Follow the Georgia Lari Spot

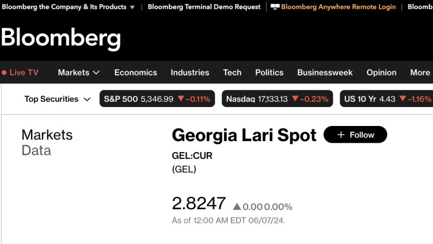click(x=355, y=135)
